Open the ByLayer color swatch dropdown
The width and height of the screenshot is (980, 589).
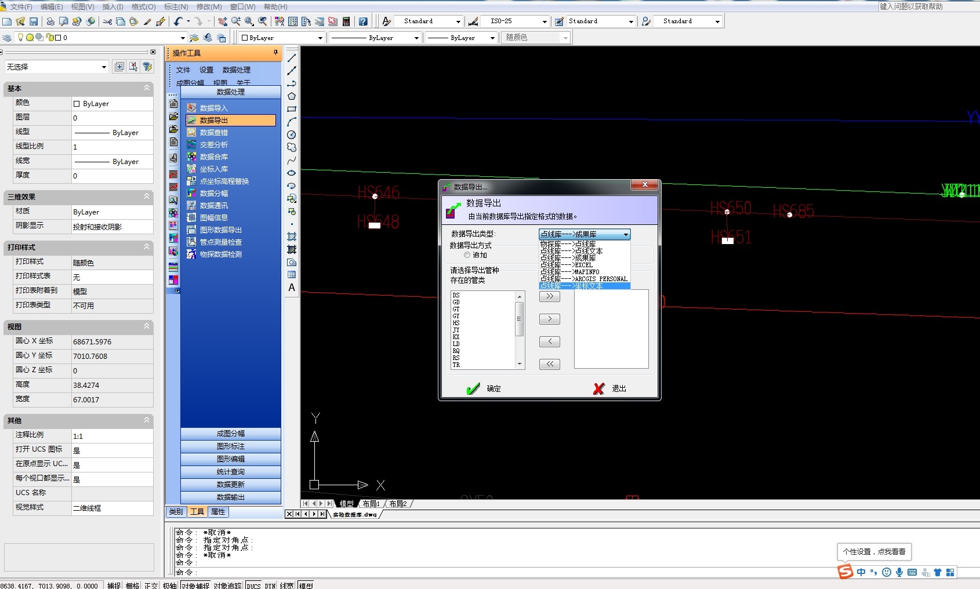click(320, 38)
